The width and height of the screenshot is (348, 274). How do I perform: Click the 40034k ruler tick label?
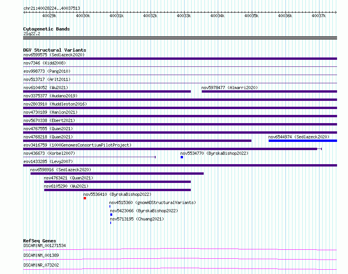(217, 16)
